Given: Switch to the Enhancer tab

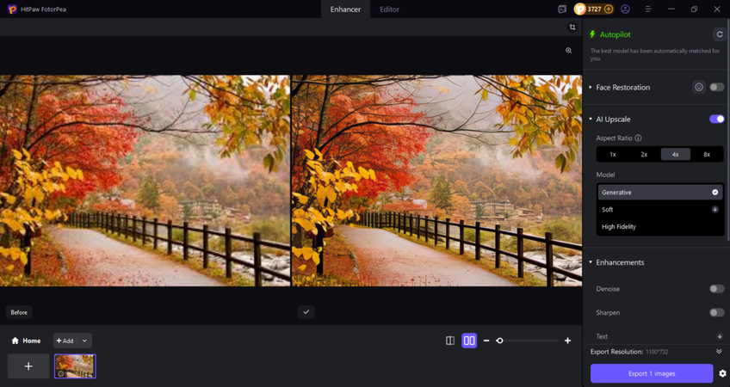Looking at the screenshot, I should click(x=345, y=9).
